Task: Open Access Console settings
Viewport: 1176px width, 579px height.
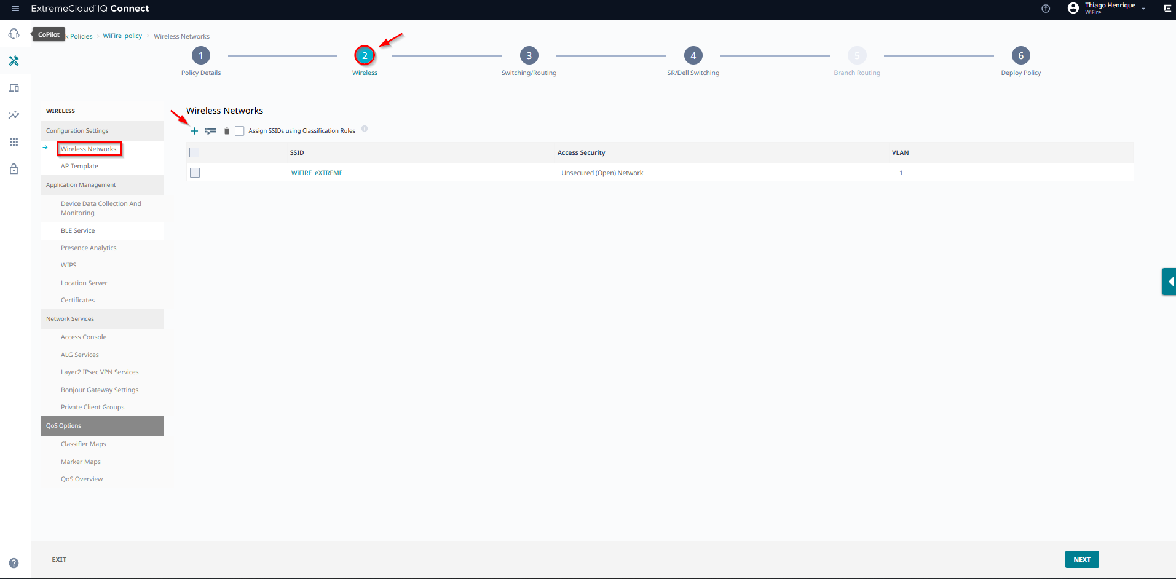Action: coord(84,337)
